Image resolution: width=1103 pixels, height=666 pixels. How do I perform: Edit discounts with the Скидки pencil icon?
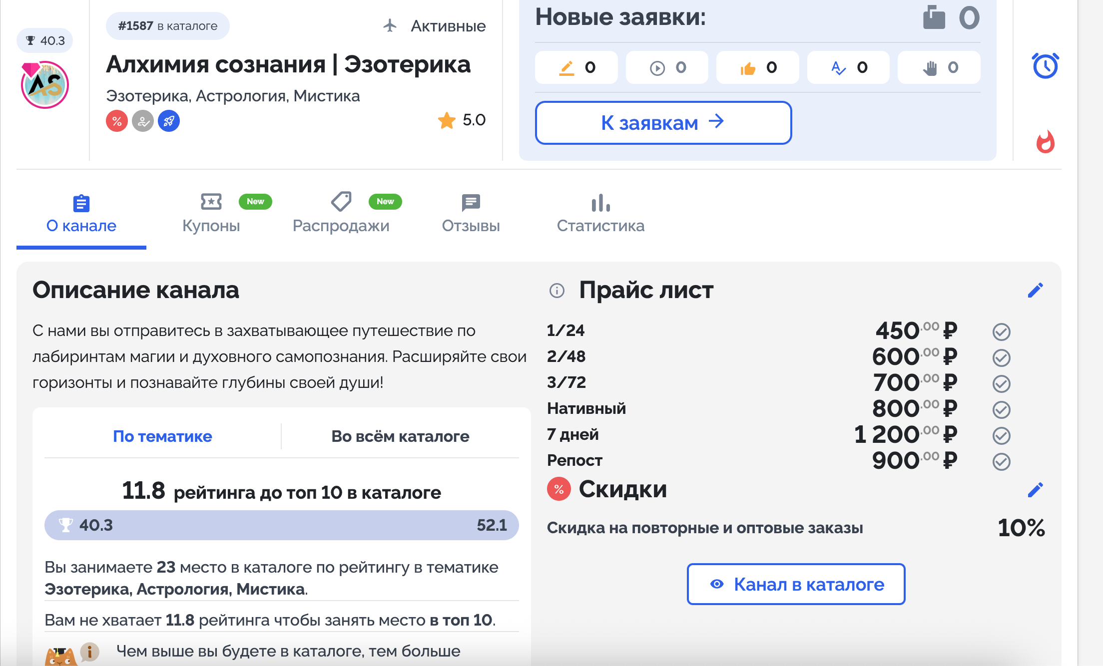[x=1035, y=490]
